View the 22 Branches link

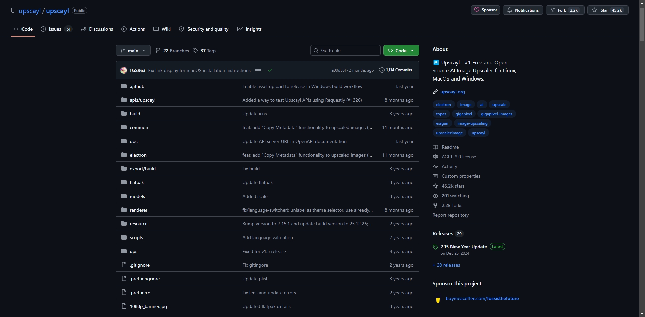pyautogui.click(x=172, y=51)
